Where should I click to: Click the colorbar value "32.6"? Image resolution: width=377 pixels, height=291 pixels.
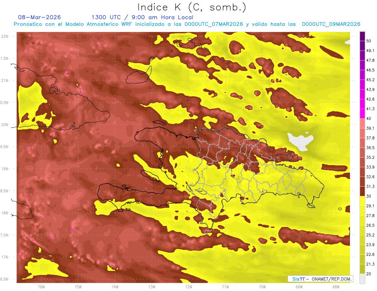click(x=370, y=177)
